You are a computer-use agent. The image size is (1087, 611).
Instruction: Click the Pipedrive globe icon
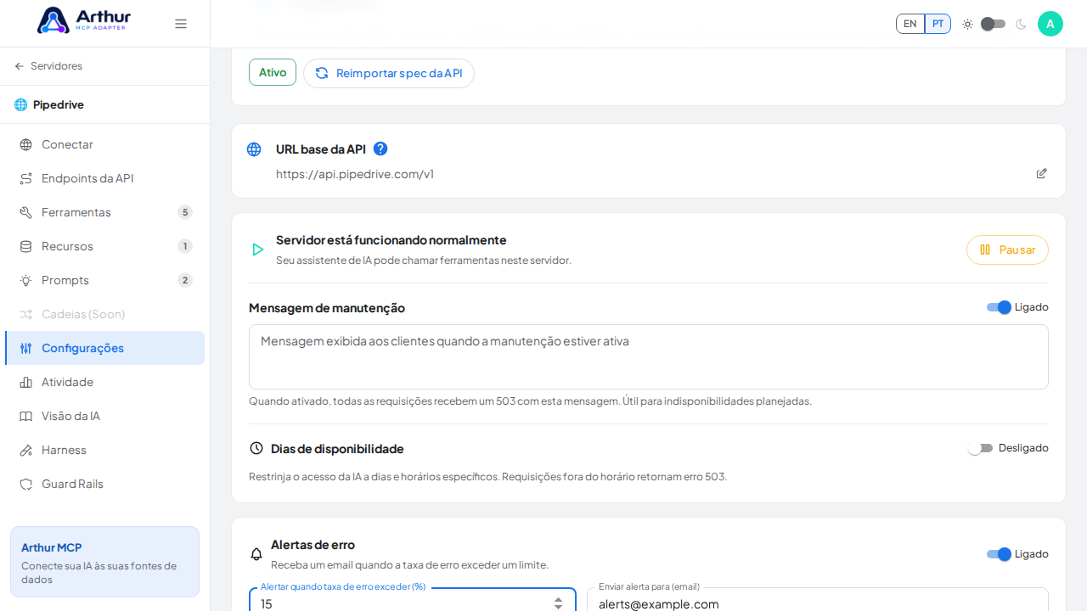(20, 104)
